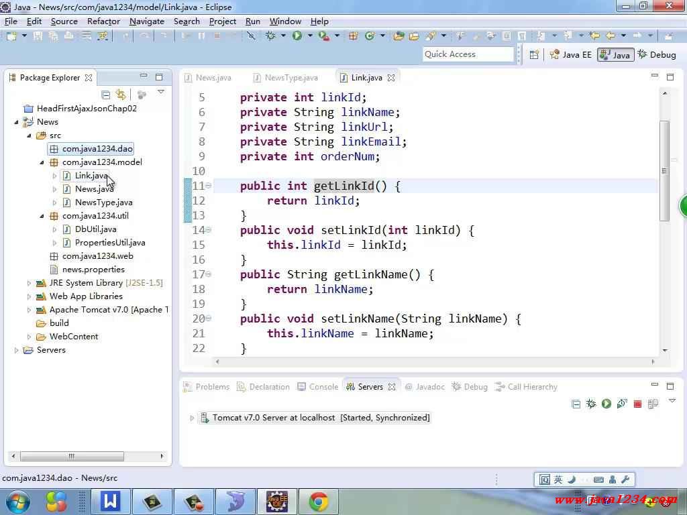Collapse the News project tree node
Screen dimensions: 687x515
point(16,122)
